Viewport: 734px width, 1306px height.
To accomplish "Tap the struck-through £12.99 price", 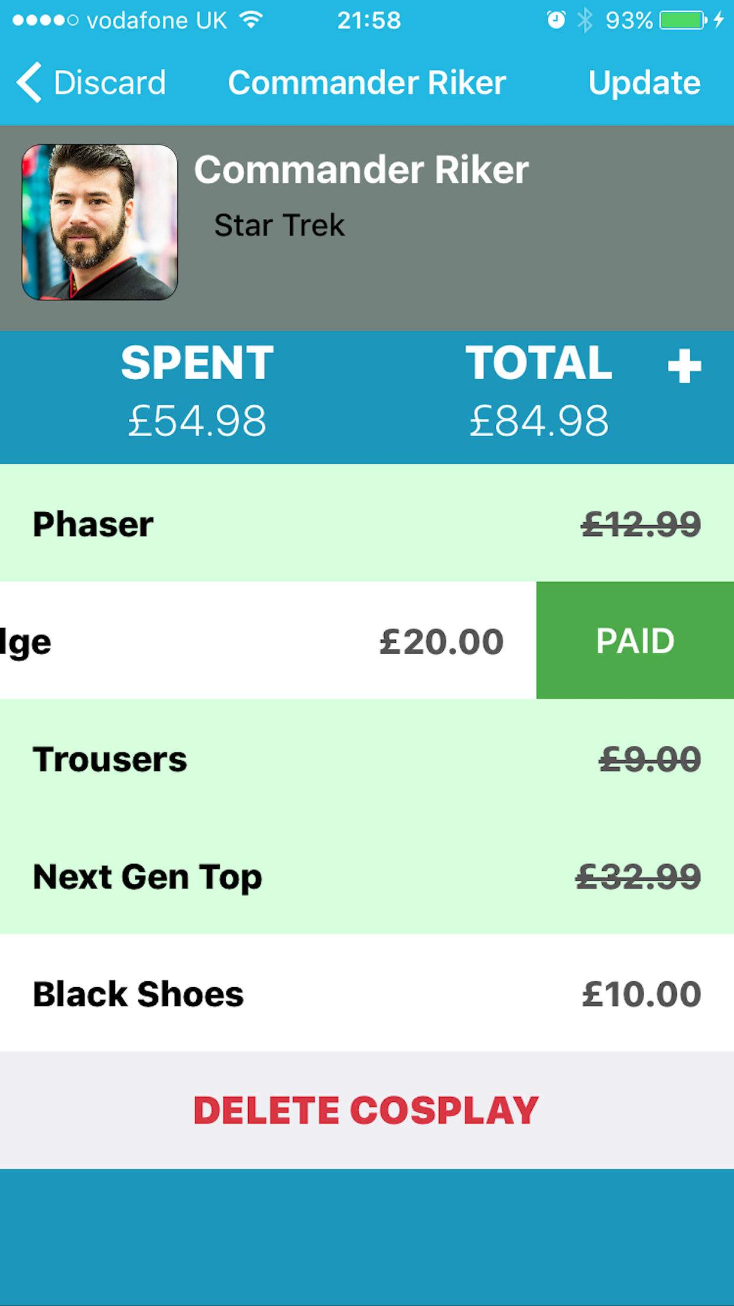I will (641, 524).
